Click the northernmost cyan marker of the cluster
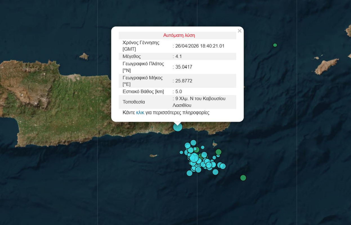This screenshot has width=351, height=225. coord(193,143)
